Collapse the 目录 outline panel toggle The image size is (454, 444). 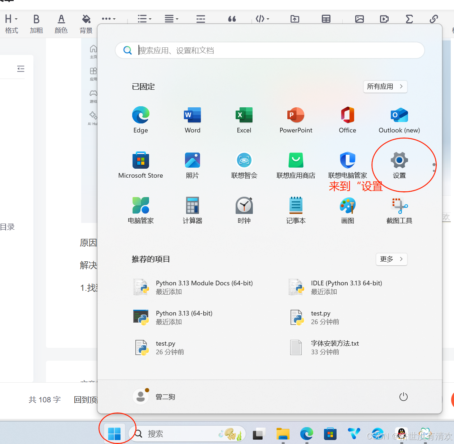coord(21,69)
